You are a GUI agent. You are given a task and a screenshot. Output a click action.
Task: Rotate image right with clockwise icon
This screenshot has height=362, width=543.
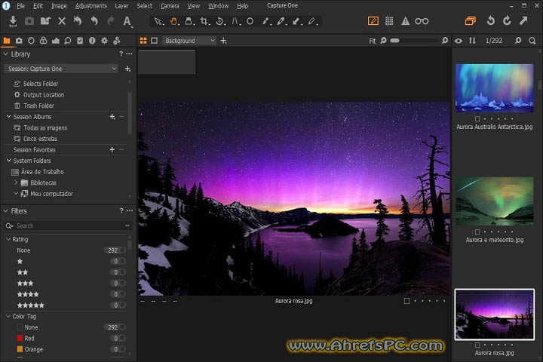point(507,21)
